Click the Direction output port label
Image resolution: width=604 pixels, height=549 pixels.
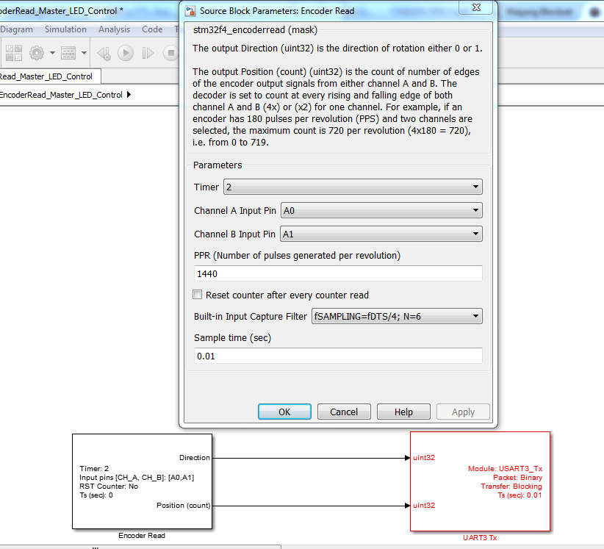coord(195,457)
